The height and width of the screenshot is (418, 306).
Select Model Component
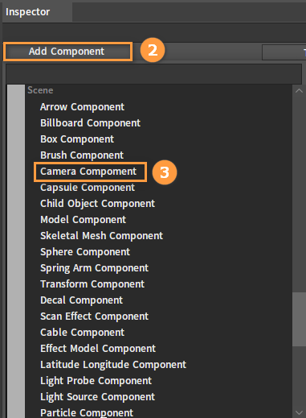point(83,220)
